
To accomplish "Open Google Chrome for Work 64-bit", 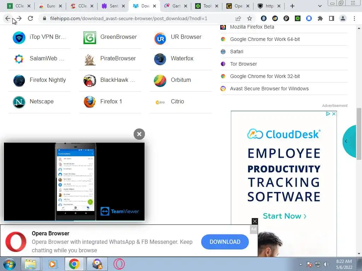I will 265,39.
